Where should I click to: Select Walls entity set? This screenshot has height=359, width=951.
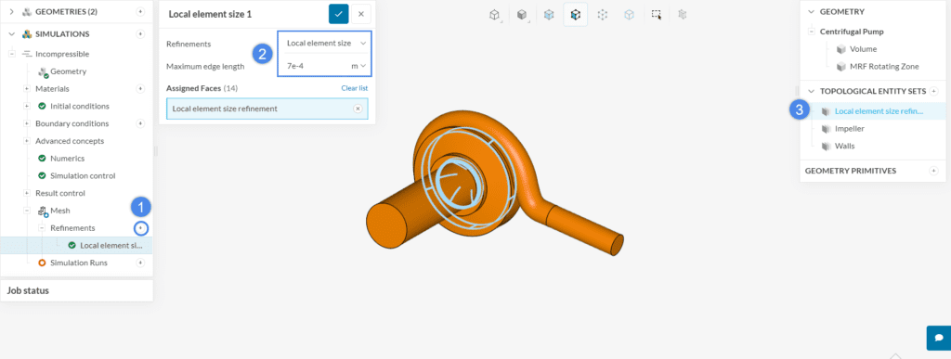coord(844,147)
